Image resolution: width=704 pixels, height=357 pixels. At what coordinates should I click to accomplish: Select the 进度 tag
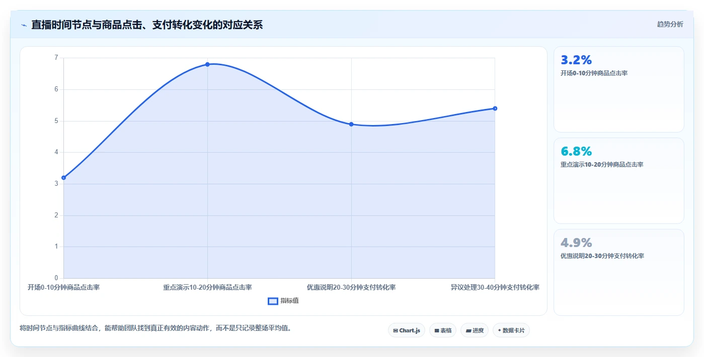click(x=475, y=330)
